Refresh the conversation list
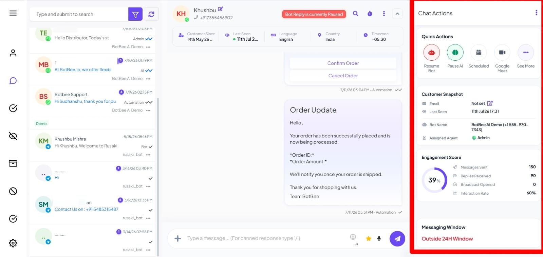This screenshot has width=543, height=257. coord(151,14)
